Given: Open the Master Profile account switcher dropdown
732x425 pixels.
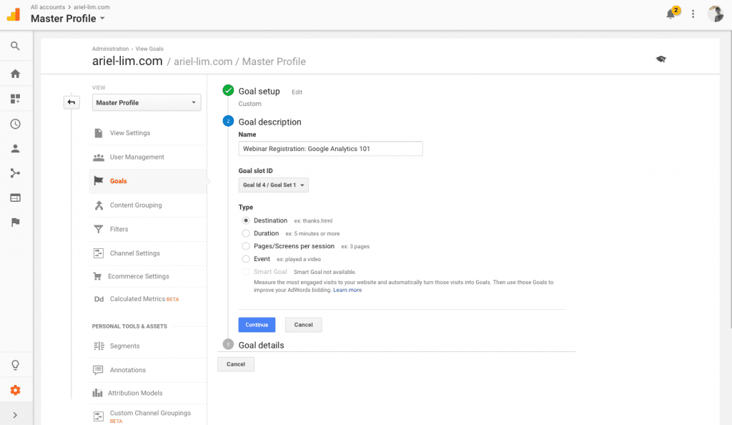Looking at the screenshot, I should pos(68,19).
